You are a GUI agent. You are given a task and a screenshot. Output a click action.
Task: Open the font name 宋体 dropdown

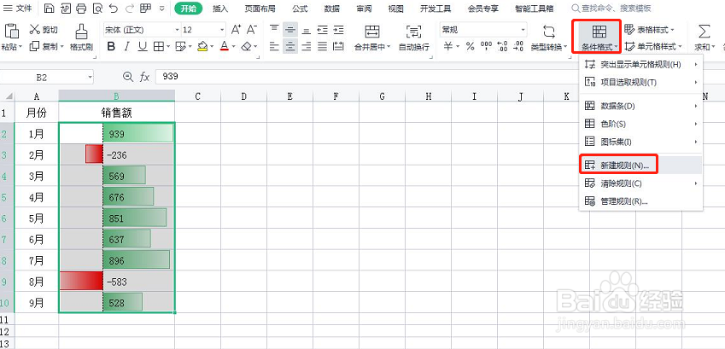pos(177,30)
